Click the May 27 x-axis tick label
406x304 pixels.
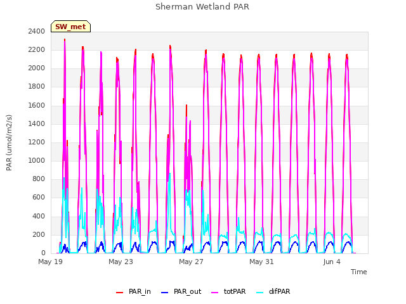[x=191, y=262]
